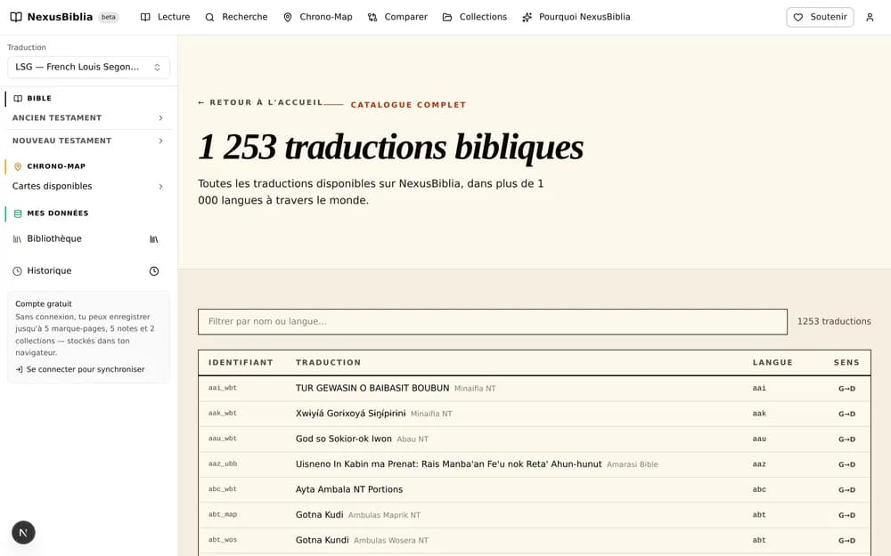Select Gotna Kundi Ambulas Wosera NT
This screenshot has width=891, height=556.
362,540
